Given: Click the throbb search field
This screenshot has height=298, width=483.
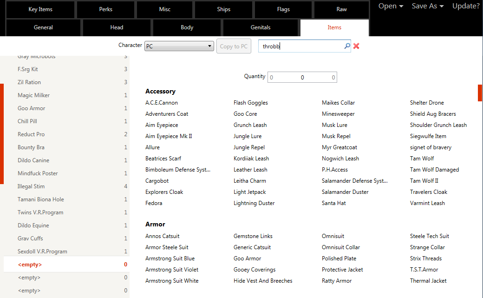Looking at the screenshot, I should (x=301, y=46).
